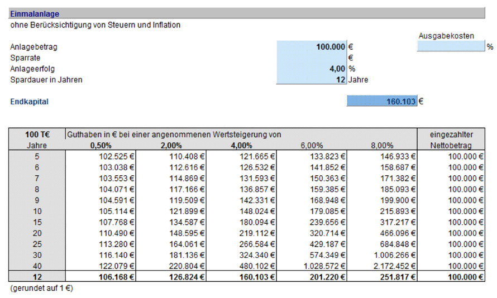Select the bold row label 12 in the summary row
The image size is (497, 298).
[x=37, y=277]
